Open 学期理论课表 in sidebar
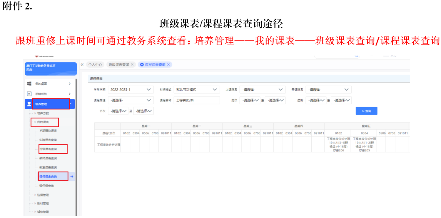This screenshot has width=441, height=218. 48,131
